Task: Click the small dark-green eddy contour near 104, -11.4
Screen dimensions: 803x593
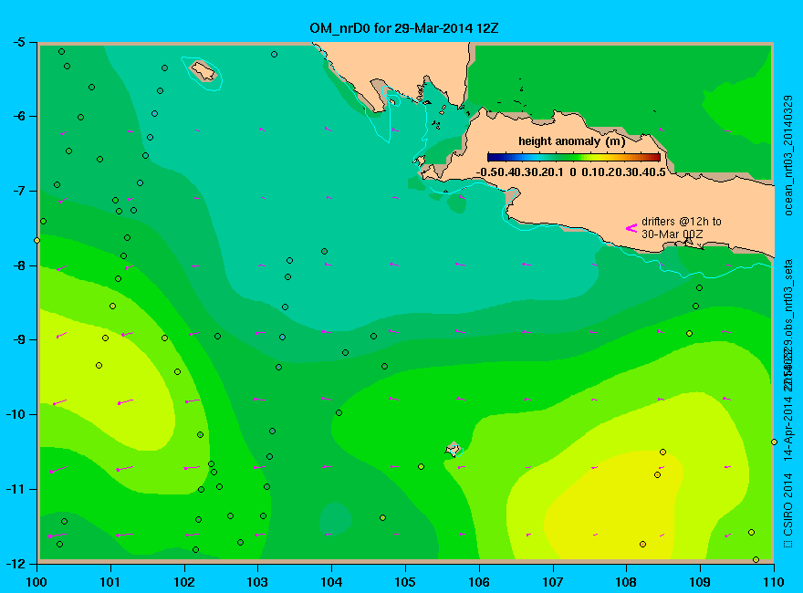Action: tap(336, 518)
